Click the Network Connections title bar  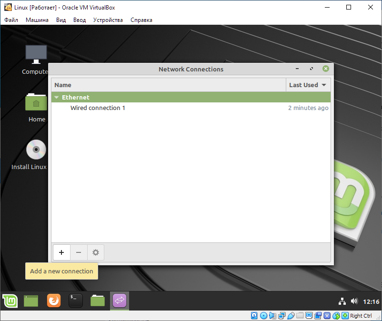(191, 69)
